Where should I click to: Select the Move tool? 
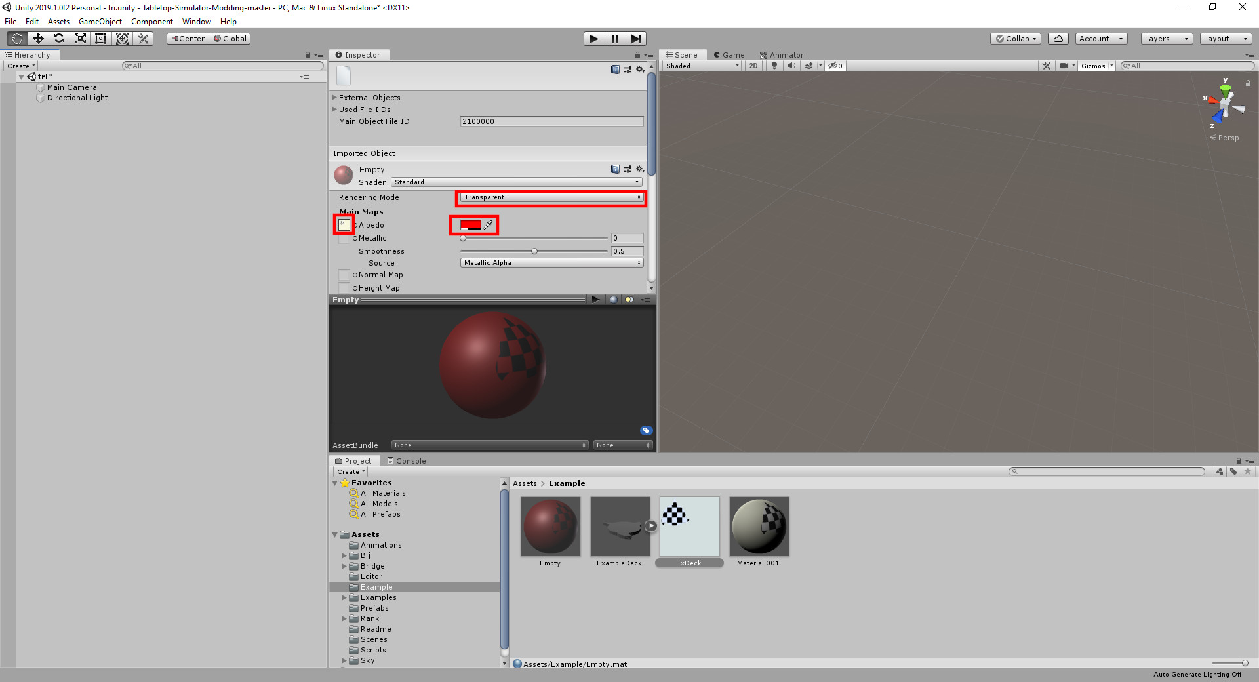pyautogui.click(x=38, y=39)
